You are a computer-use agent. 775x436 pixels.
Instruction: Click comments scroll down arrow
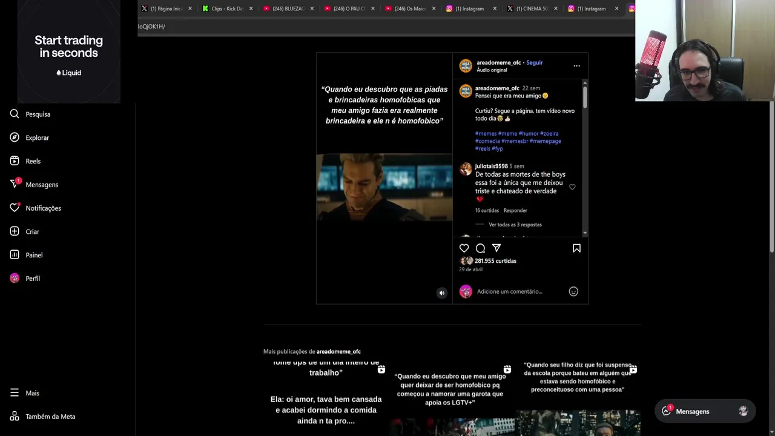coord(585,233)
